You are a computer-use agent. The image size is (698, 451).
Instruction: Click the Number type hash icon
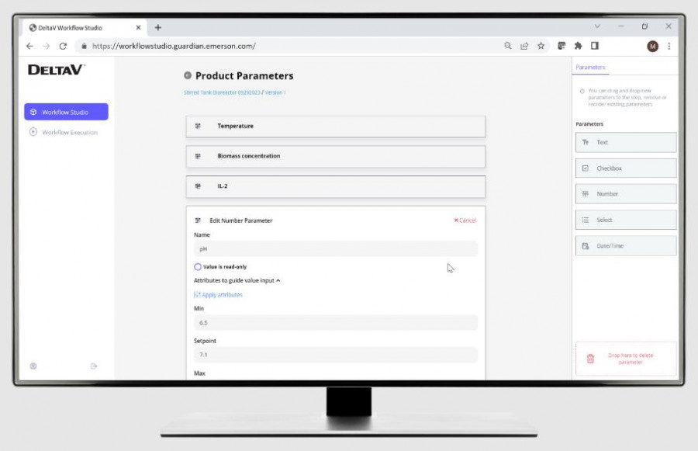pyautogui.click(x=586, y=194)
